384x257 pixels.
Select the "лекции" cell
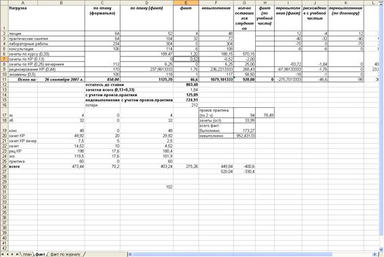point(47,33)
